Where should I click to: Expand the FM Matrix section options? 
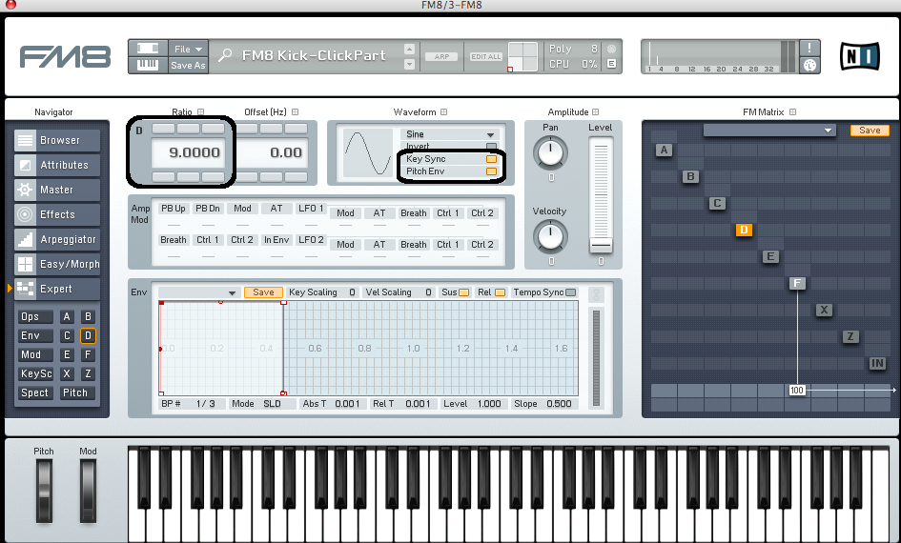pyautogui.click(x=792, y=111)
